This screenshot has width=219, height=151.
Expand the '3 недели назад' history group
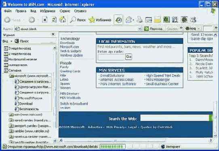tap(17, 48)
